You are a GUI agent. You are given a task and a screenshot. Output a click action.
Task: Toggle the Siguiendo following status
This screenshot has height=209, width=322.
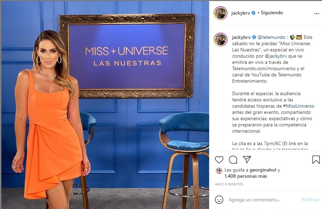coord(272,12)
